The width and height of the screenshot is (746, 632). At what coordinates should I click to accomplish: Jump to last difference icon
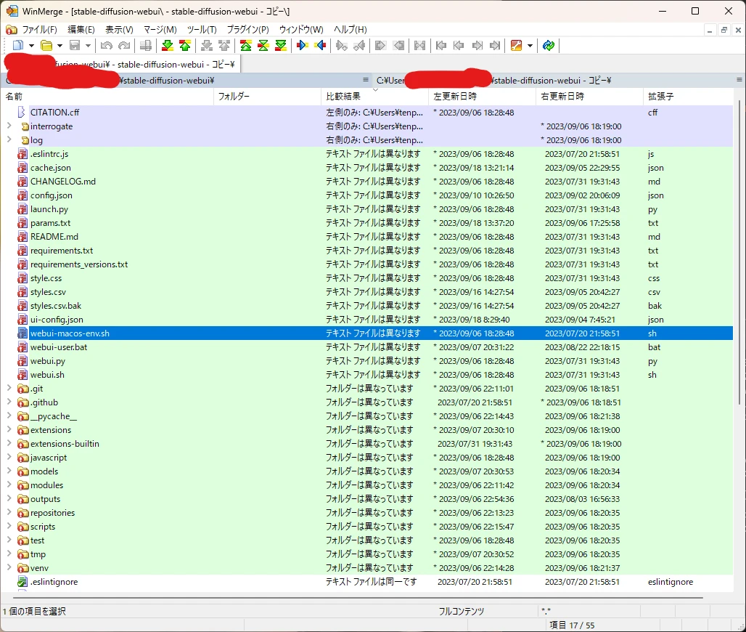pyautogui.click(x=281, y=46)
